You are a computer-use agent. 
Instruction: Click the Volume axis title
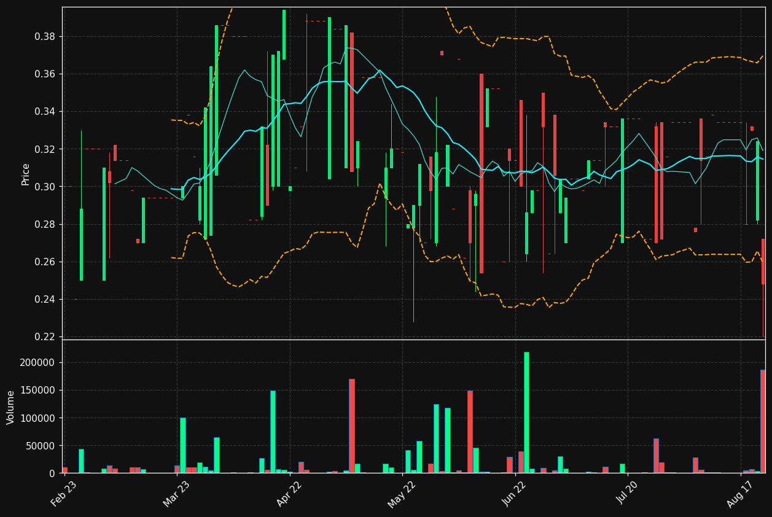pyautogui.click(x=11, y=407)
